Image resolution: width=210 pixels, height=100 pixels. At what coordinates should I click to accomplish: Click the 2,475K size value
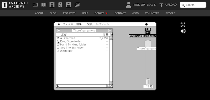pos(104,38)
